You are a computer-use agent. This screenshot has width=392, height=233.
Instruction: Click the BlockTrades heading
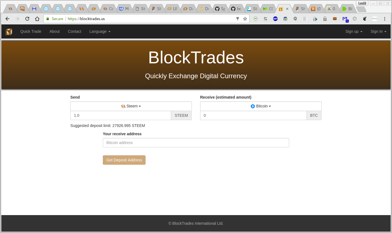[x=196, y=58]
